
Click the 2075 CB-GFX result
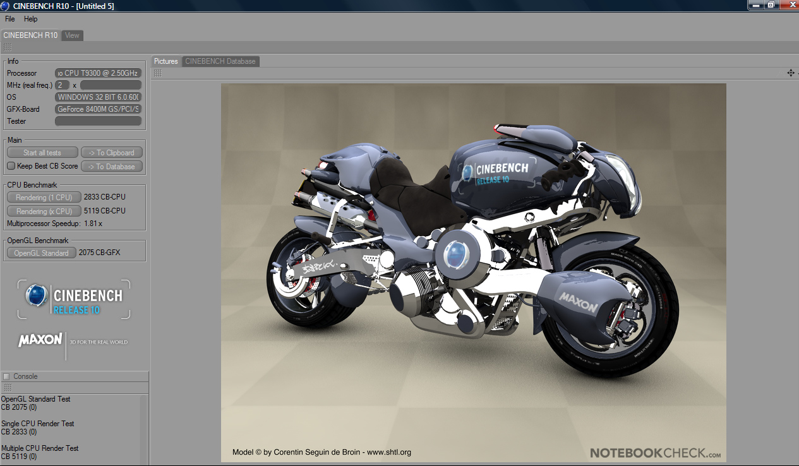click(x=100, y=253)
